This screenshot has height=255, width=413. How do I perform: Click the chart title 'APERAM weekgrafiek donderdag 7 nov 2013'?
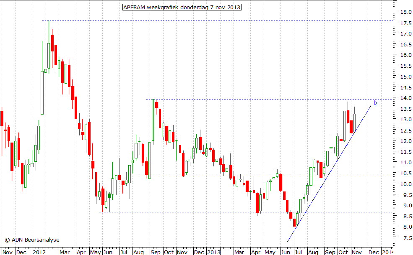point(182,7)
